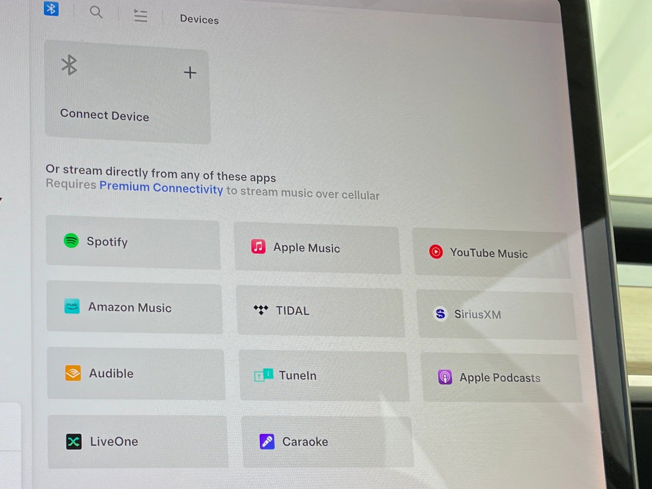Screen dimensions: 652x489
Task: Click the Connect Device label
Action: [x=104, y=115]
